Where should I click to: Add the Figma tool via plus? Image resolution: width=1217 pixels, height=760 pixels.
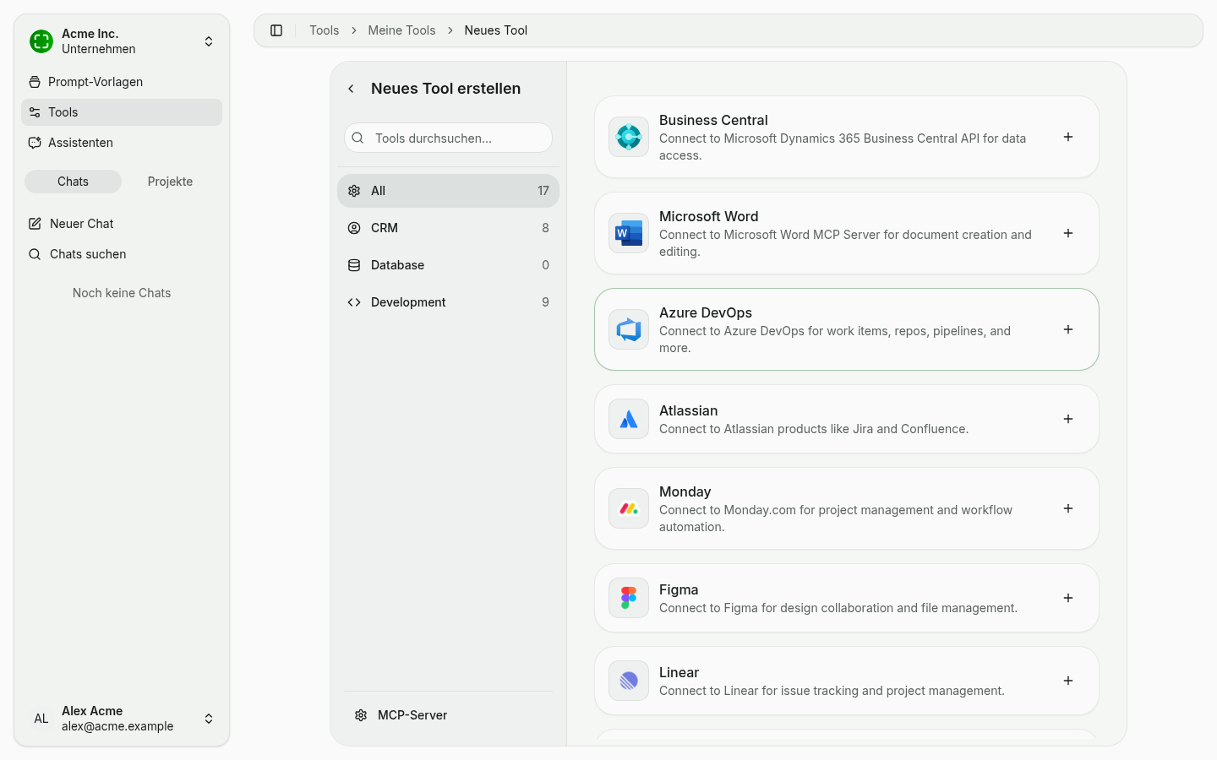click(x=1068, y=598)
